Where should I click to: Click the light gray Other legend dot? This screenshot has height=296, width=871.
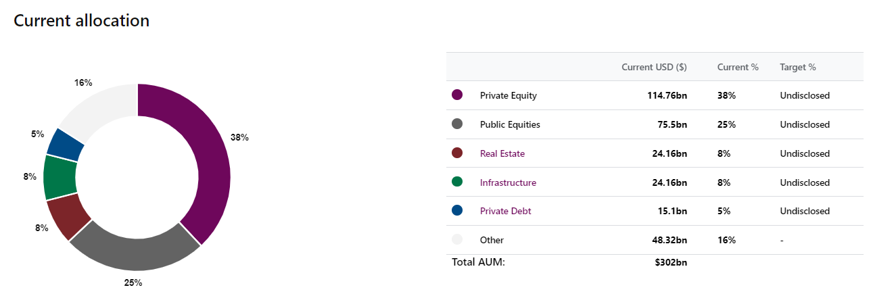pos(457,240)
